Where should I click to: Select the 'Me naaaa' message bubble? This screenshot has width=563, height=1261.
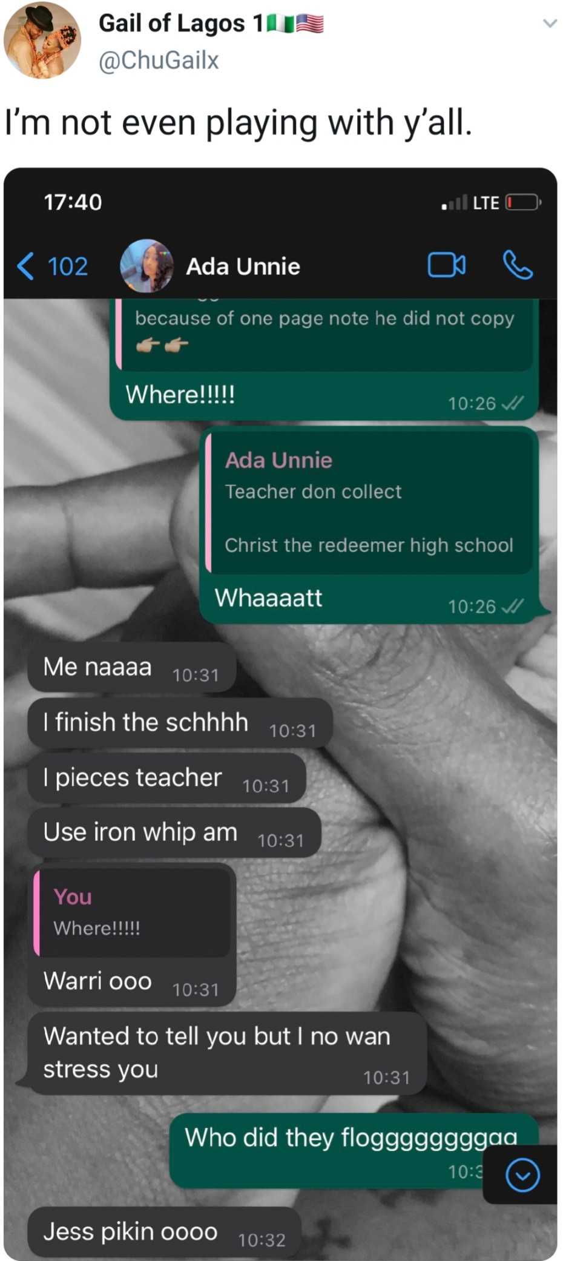tap(131, 668)
